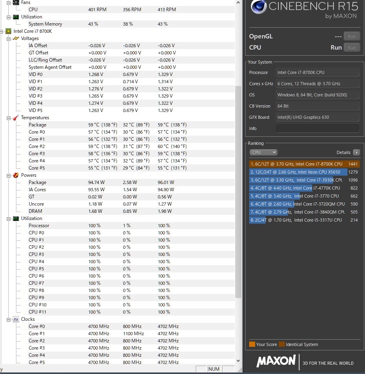Click the fan icon next to Fans

pos(16,3)
